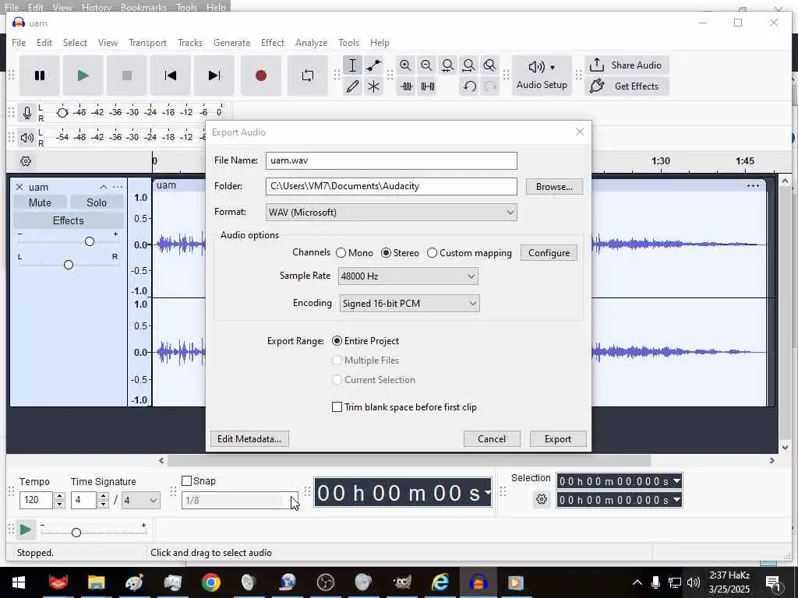This screenshot has width=798, height=598.
Task: Trim audio outside selection icon
Action: click(x=406, y=86)
